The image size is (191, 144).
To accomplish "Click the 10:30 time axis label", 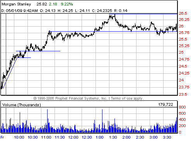I will point(32,137).
